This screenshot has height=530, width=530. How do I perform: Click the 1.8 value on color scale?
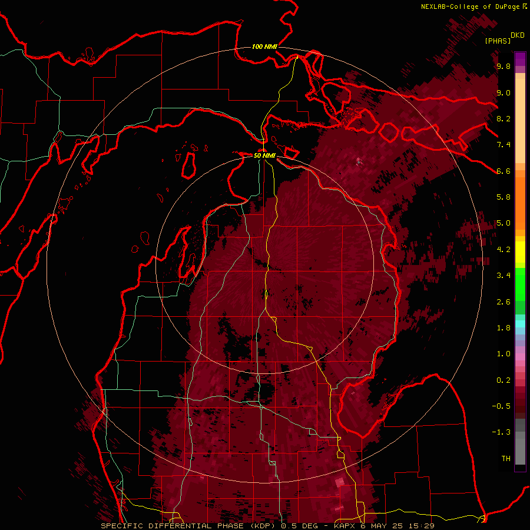[x=503, y=327]
